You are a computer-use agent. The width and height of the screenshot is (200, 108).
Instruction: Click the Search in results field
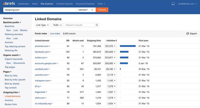click(80, 25)
